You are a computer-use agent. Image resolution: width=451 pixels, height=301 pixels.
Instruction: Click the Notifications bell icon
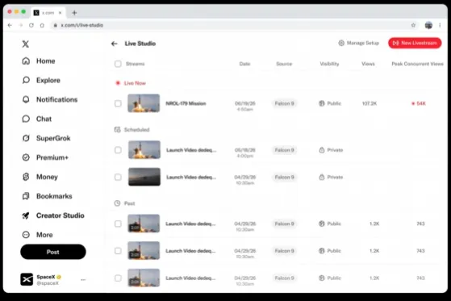(x=26, y=99)
